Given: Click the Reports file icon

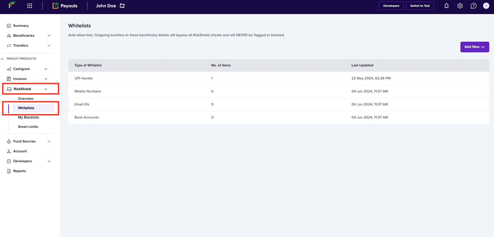Looking at the screenshot, I should point(9,171).
